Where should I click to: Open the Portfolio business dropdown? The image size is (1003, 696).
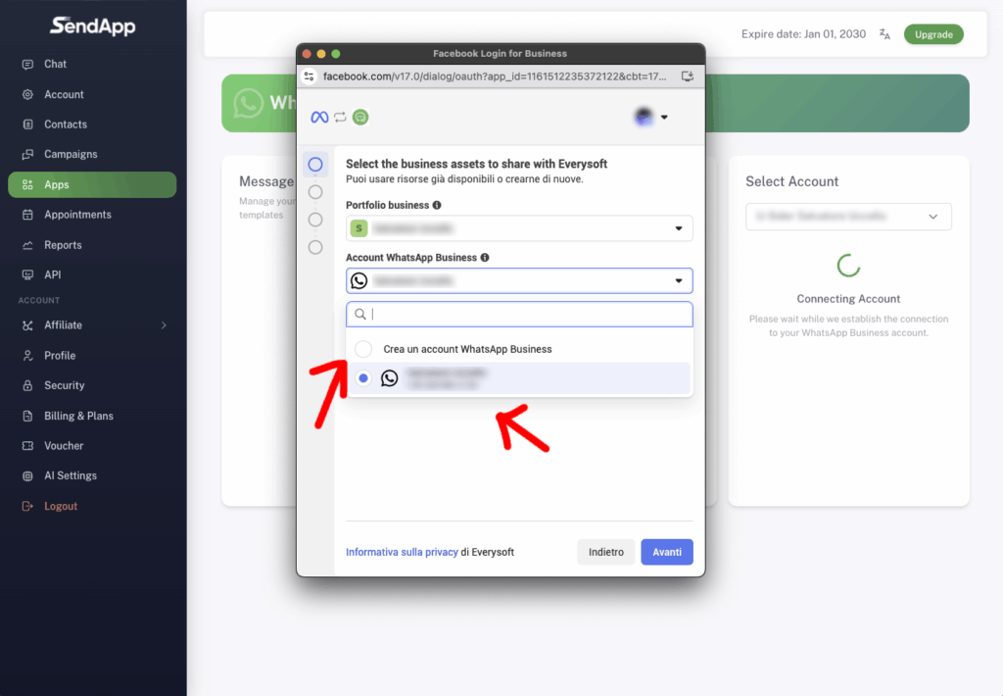coord(519,228)
